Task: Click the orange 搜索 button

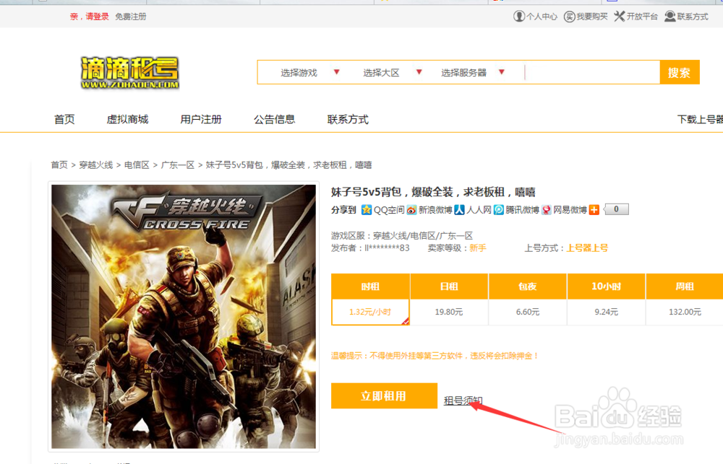Action: pyautogui.click(x=680, y=72)
